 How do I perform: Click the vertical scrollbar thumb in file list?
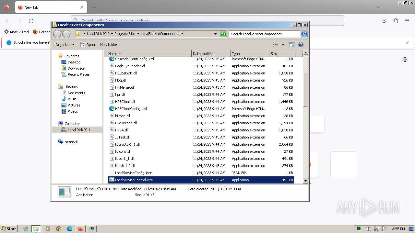(x=305, y=89)
